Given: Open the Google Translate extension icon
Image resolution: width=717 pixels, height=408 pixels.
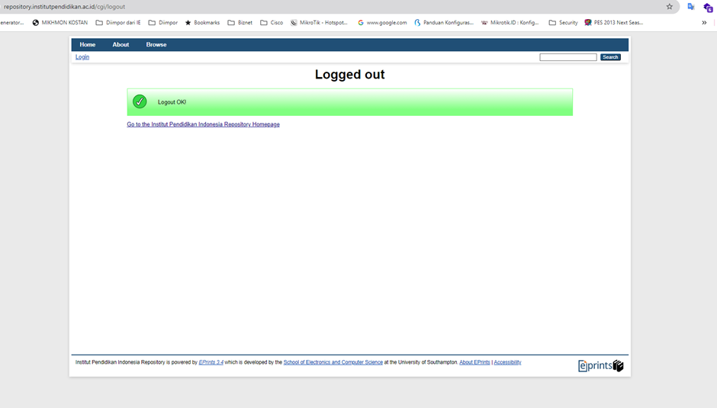Looking at the screenshot, I should pyautogui.click(x=691, y=7).
